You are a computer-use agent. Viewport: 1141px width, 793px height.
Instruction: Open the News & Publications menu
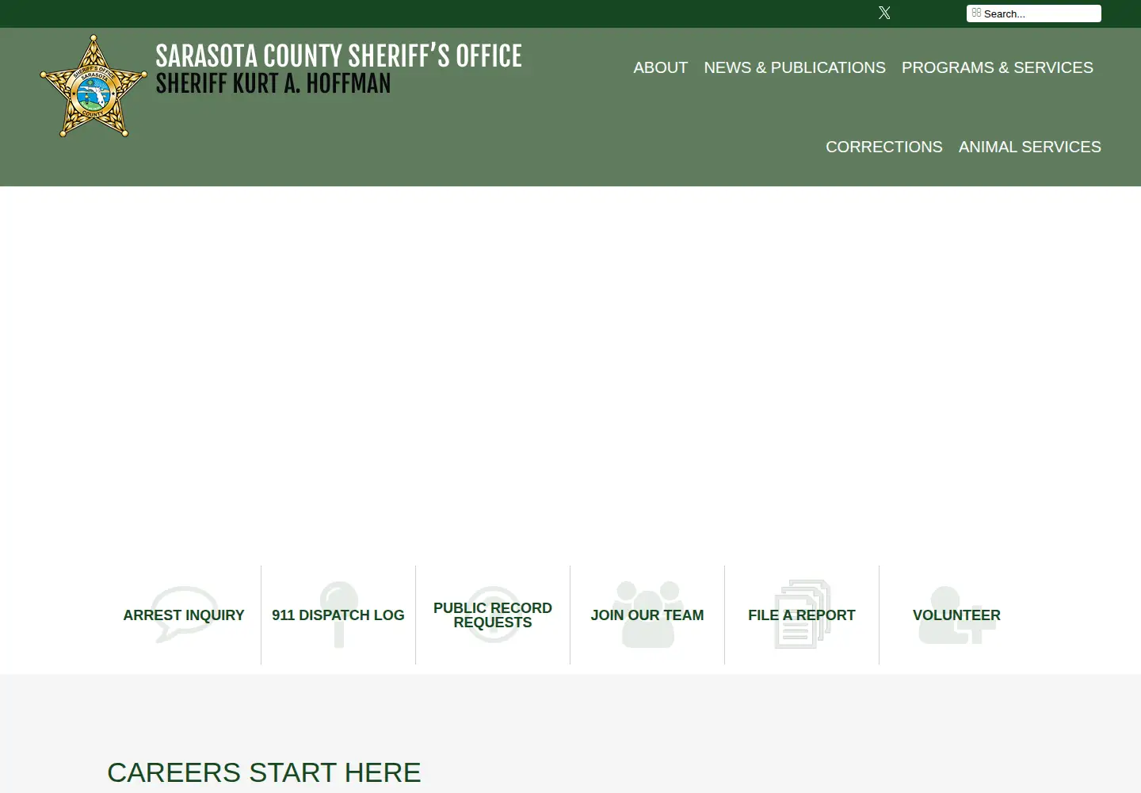click(x=795, y=67)
